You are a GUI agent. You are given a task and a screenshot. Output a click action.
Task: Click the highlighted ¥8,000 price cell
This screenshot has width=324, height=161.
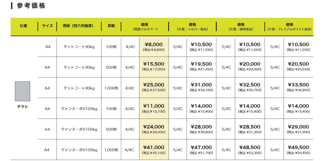tap(154, 46)
